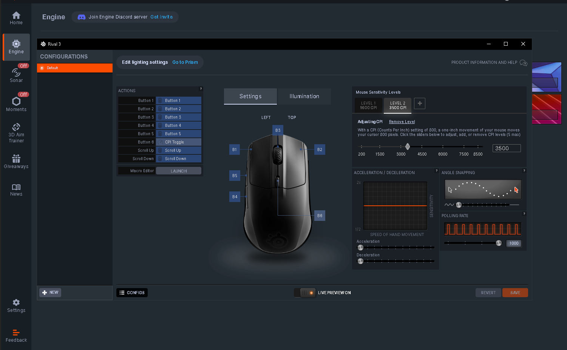567x350 pixels.
Task: Open Button 5 action assignment
Action: 179,134
